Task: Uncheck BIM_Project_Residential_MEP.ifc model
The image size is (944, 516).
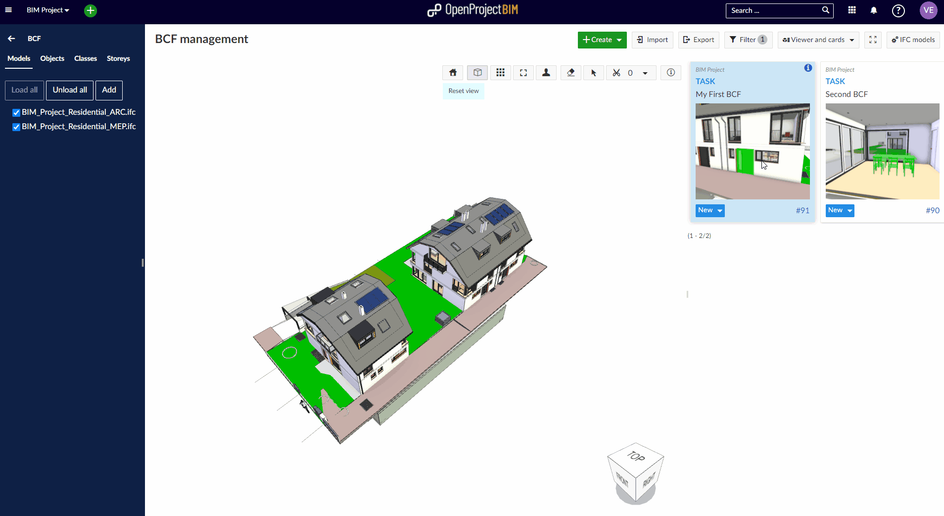Action: pos(16,127)
